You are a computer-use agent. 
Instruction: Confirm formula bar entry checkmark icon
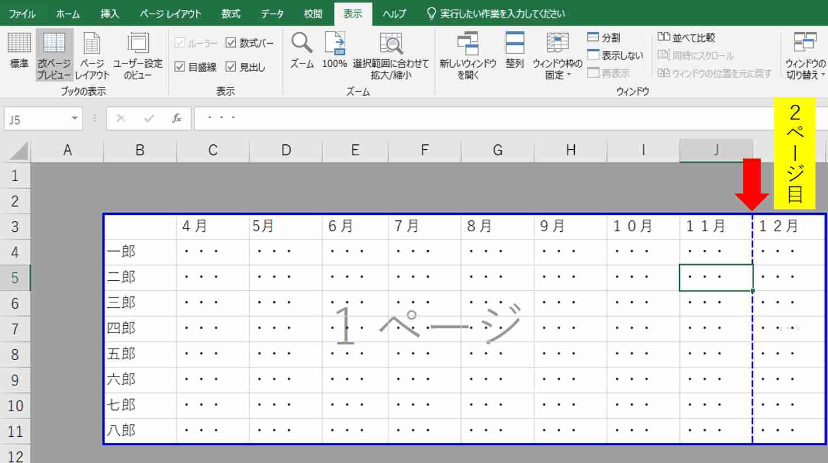(x=149, y=118)
